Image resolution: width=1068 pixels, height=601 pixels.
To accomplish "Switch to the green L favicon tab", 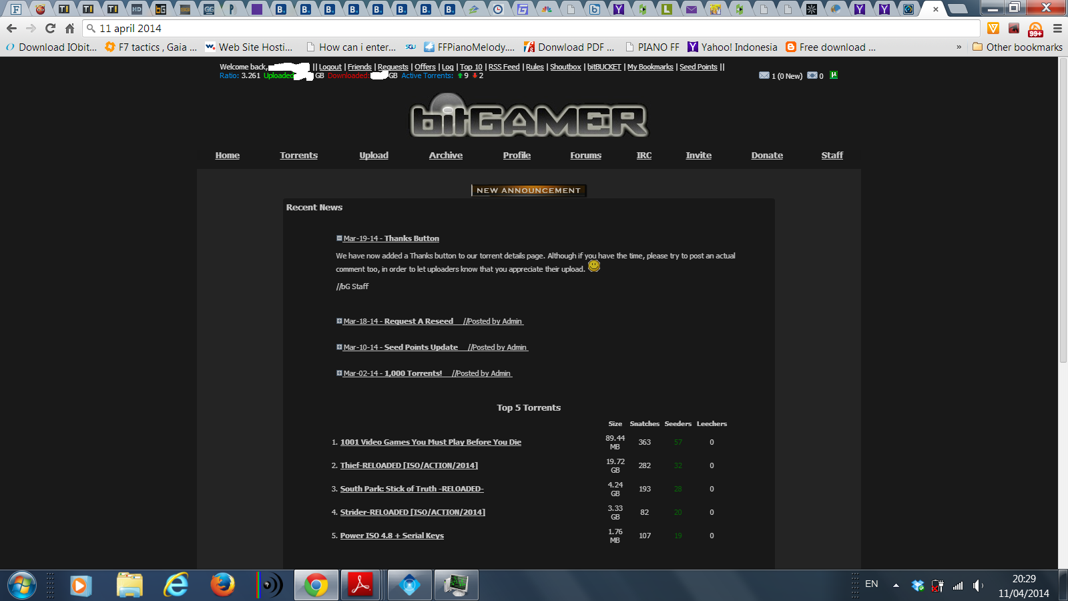I will tap(667, 9).
